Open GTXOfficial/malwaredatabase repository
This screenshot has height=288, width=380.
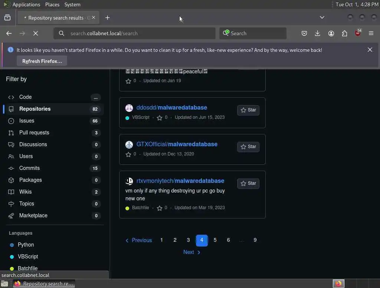(x=177, y=144)
